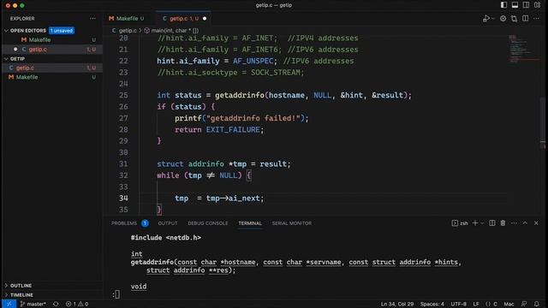Screen dimensions: 548x308
Task: Open the Output panel tab
Action: click(168, 223)
